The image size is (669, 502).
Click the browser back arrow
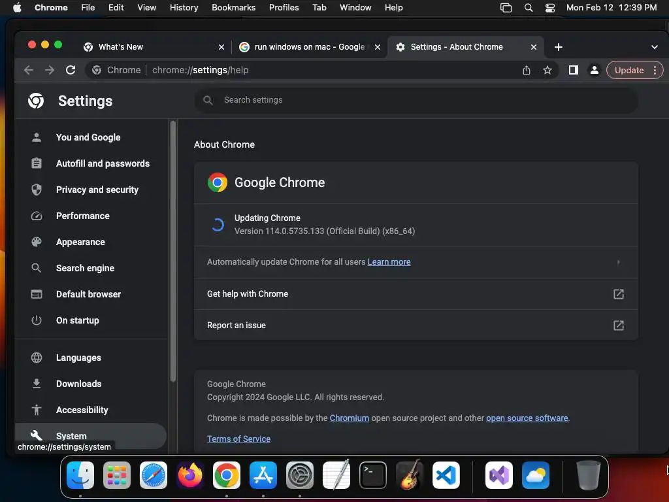29,70
